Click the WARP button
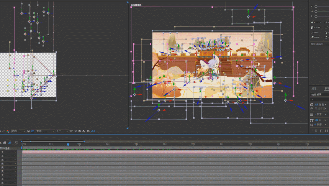 coord(315,38)
